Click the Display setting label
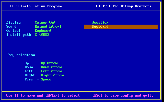This screenshot has width=164, height=102. tap(13, 23)
